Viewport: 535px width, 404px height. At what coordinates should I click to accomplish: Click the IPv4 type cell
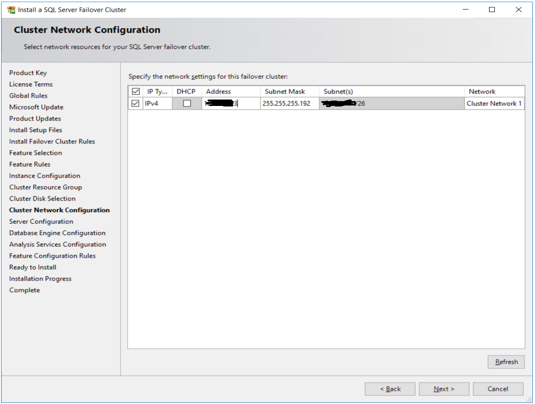(158, 103)
